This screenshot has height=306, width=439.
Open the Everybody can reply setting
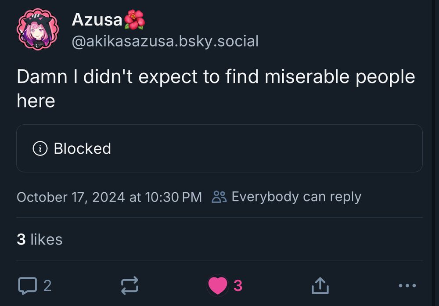click(x=296, y=197)
